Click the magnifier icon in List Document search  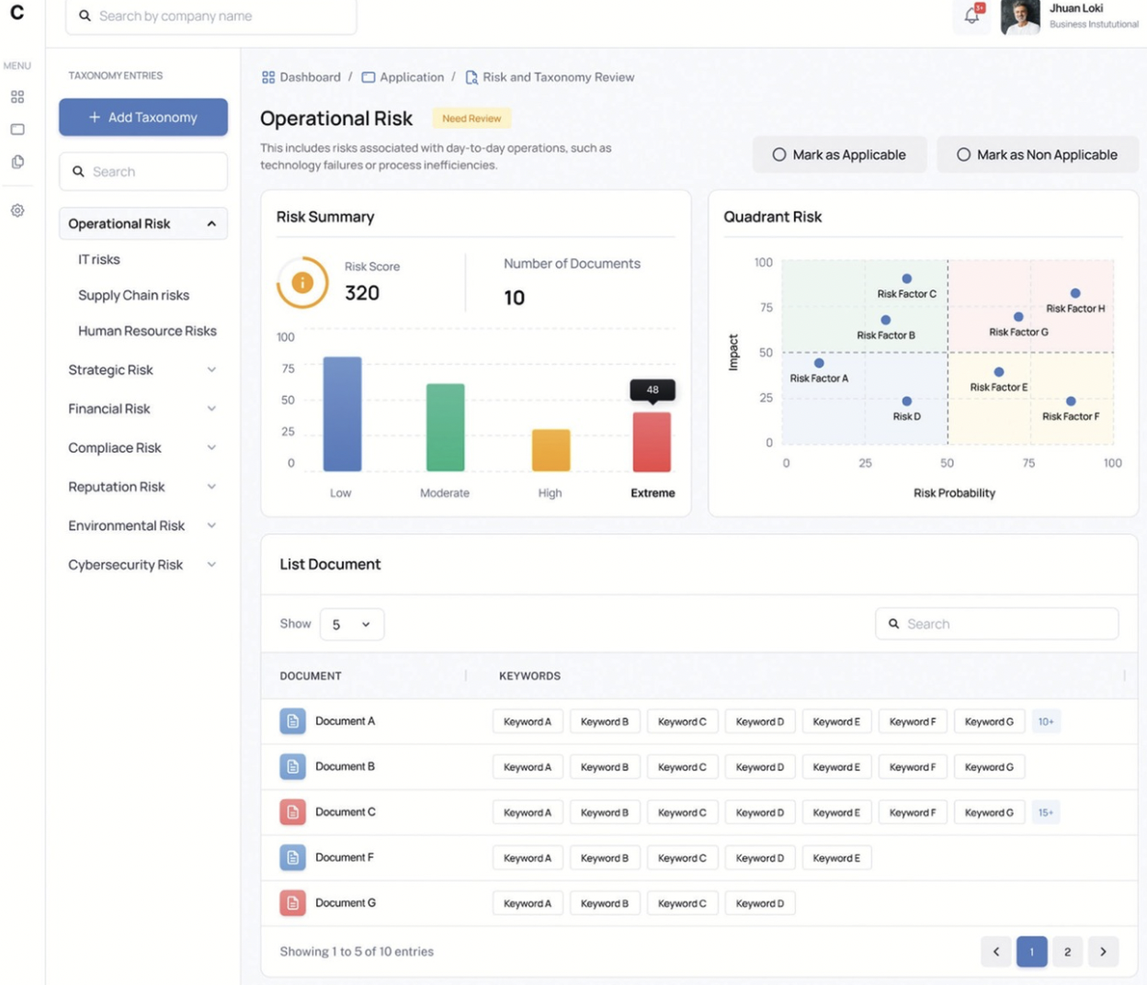point(893,624)
